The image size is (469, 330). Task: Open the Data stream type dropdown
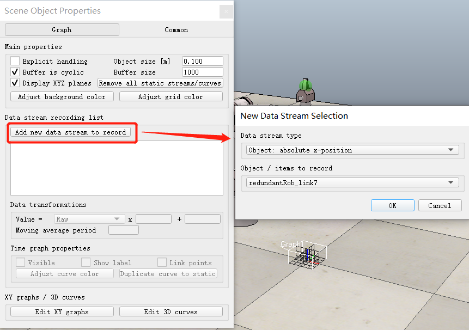[x=352, y=150]
